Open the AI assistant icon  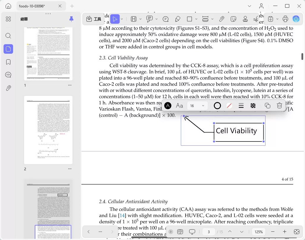[296, 19]
